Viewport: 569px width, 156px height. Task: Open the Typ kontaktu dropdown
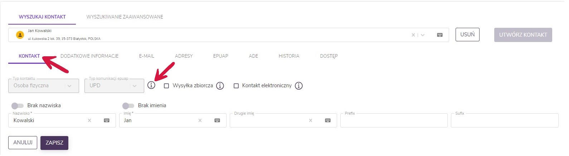tap(44, 86)
